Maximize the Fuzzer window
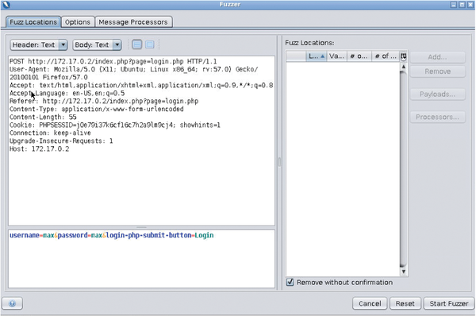The width and height of the screenshot is (476, 316). 462,5
